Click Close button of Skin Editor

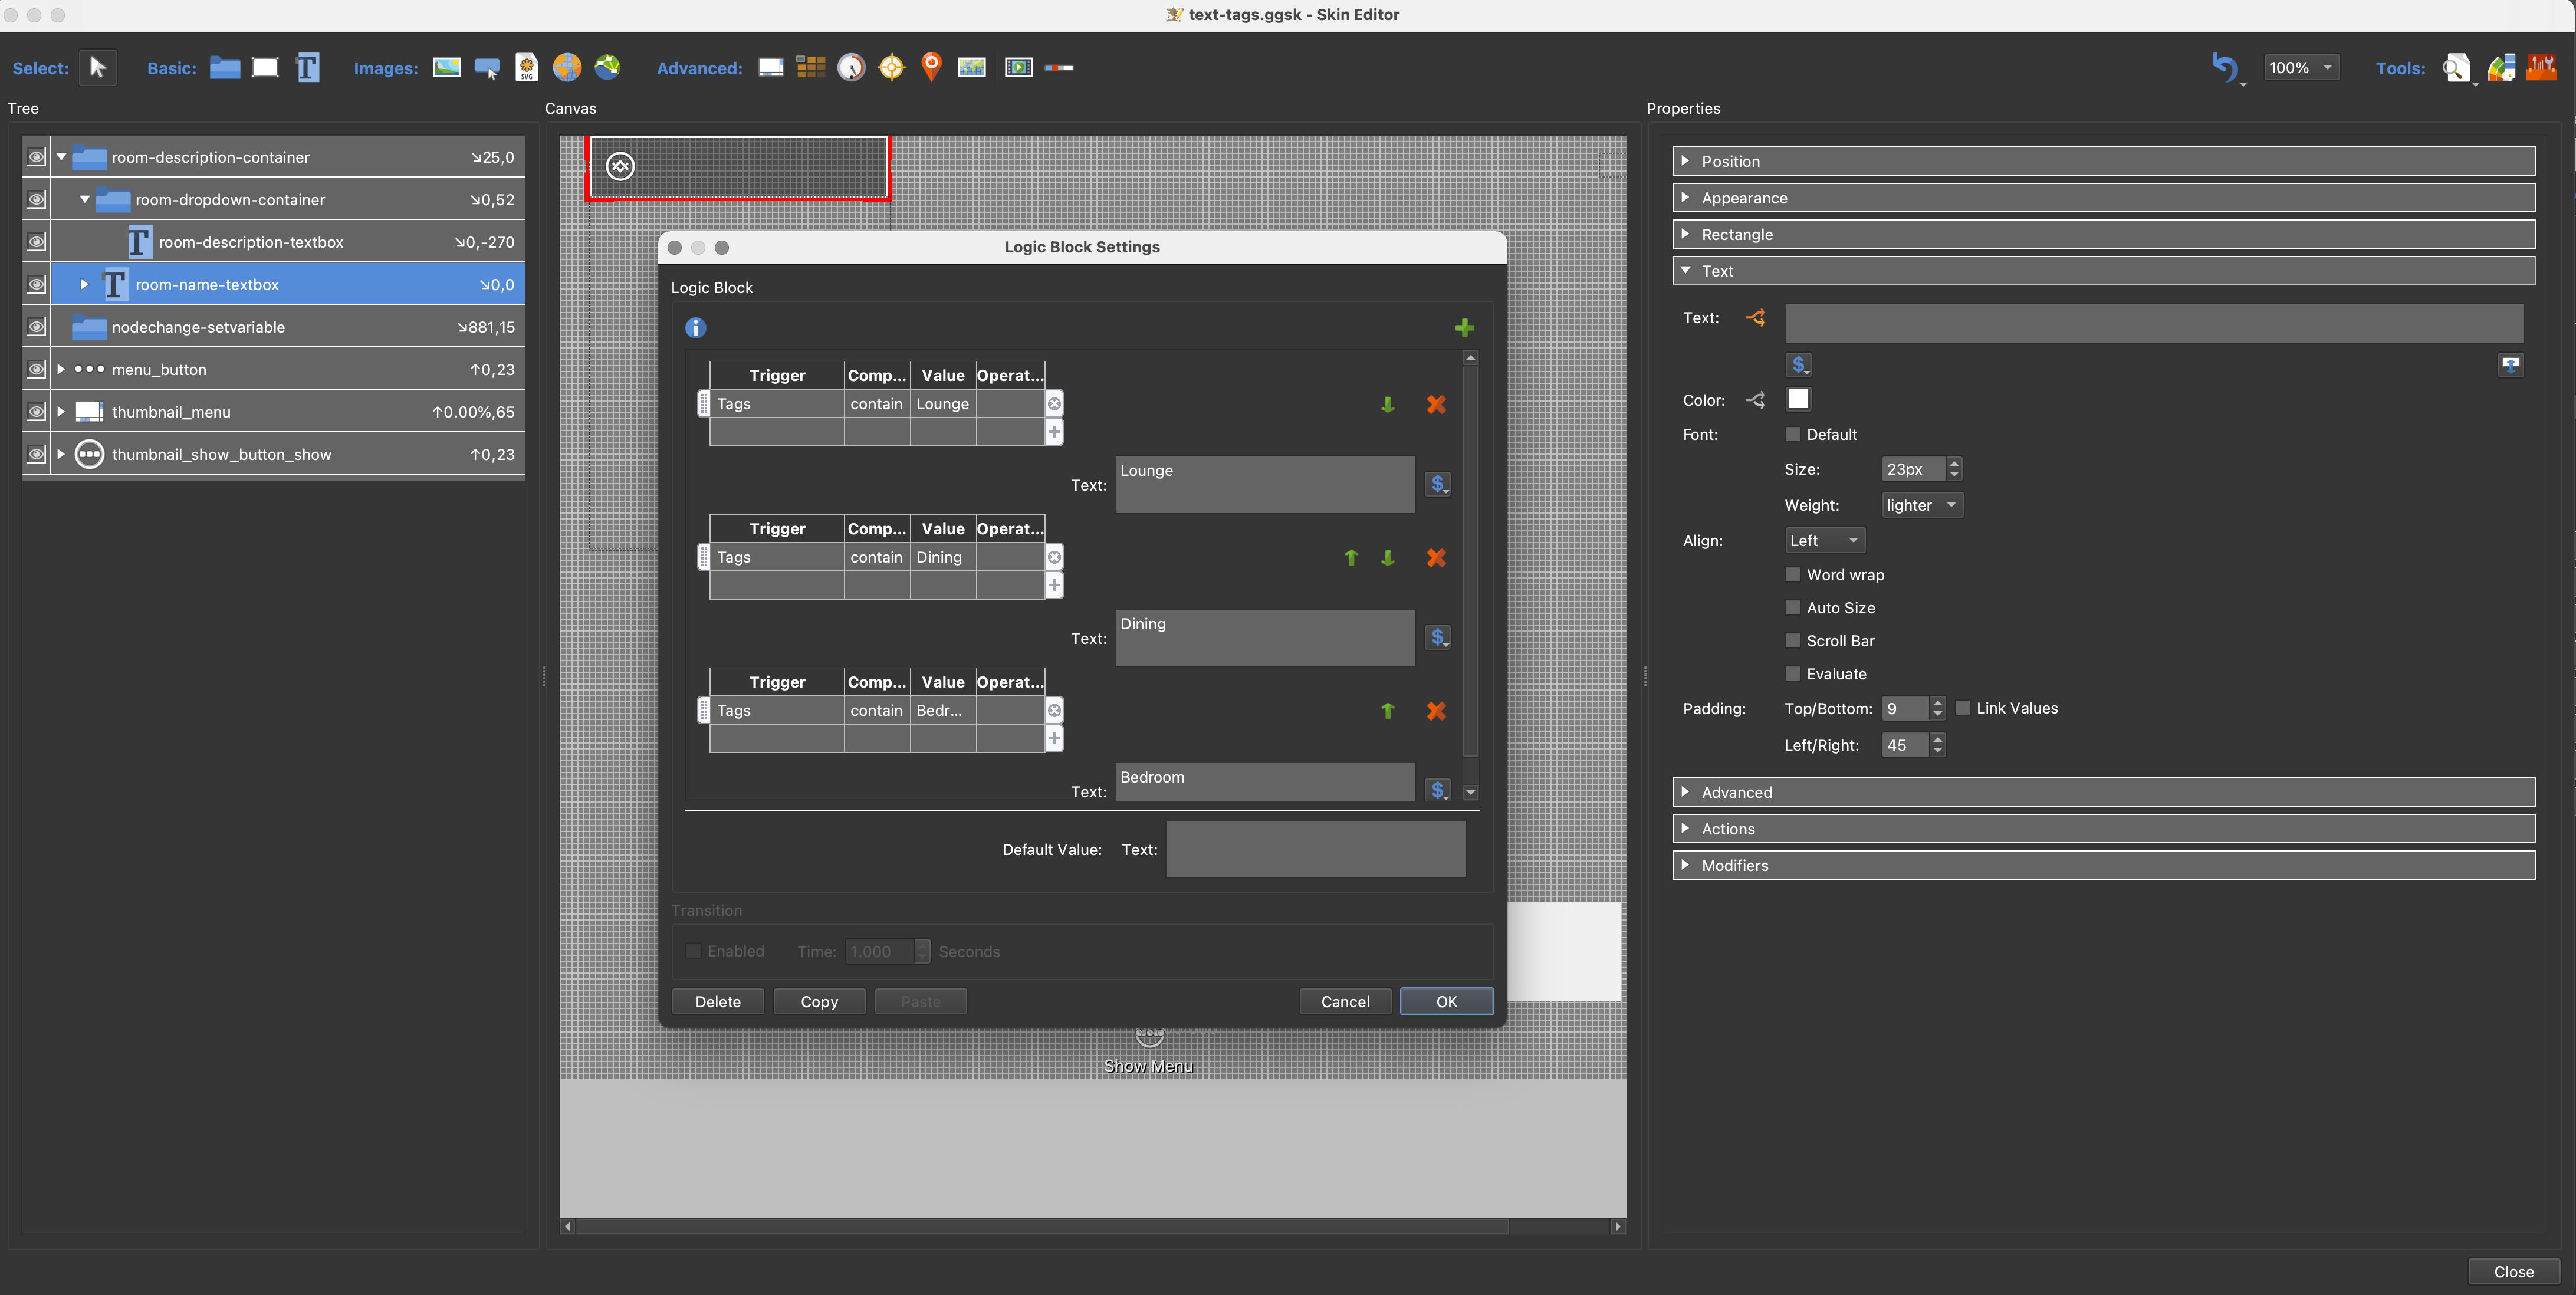pyautogui.click(x=2513, y=1271)
